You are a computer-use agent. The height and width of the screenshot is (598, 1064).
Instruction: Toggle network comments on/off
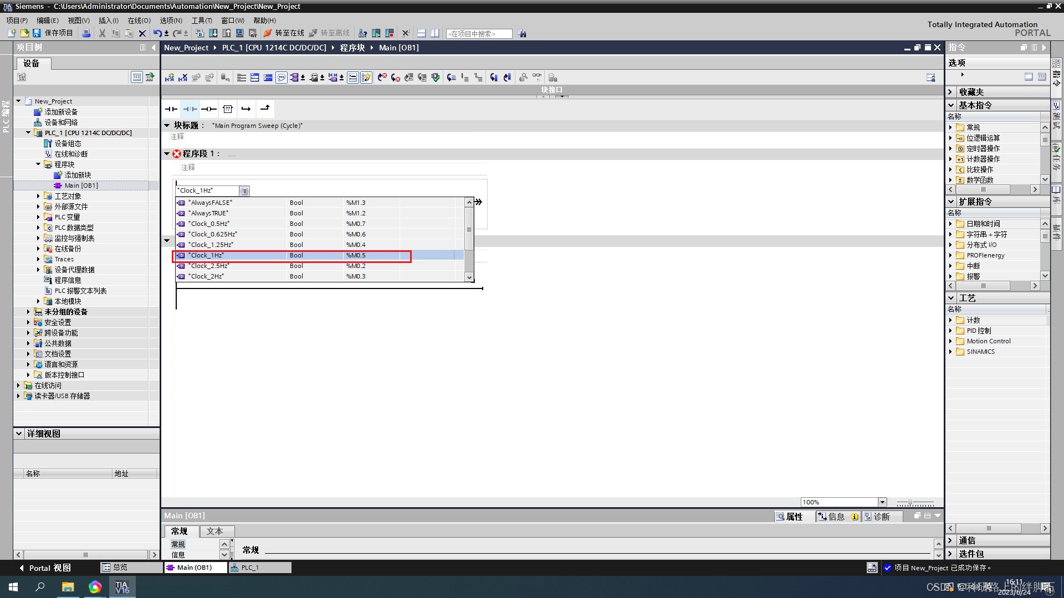coord(352,78)
